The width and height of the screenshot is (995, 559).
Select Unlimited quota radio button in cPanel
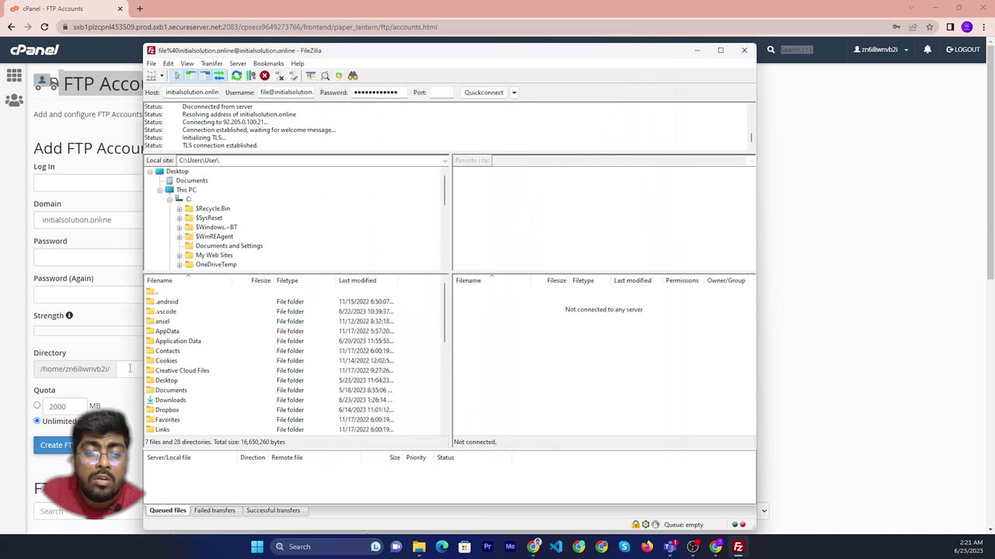point(37,421)
